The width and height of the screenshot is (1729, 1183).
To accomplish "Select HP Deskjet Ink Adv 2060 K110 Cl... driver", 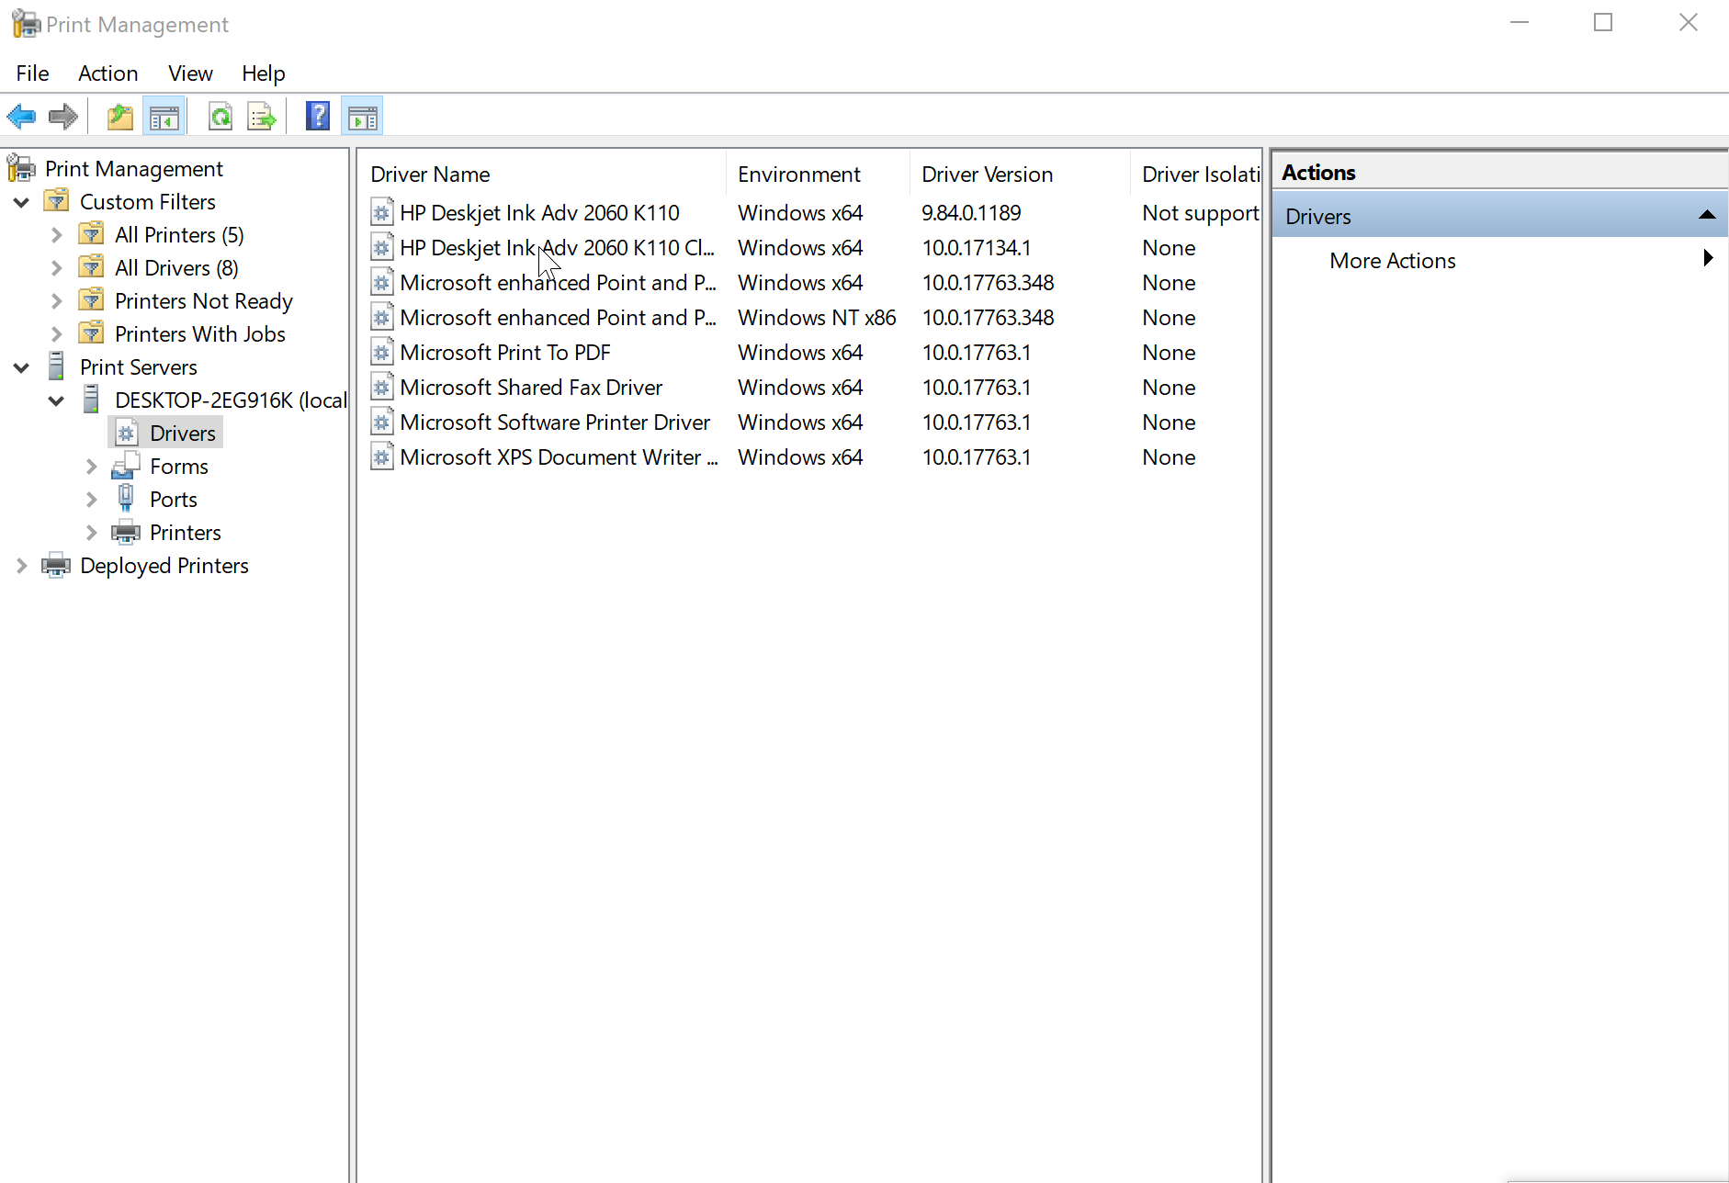I will [557, 248].
